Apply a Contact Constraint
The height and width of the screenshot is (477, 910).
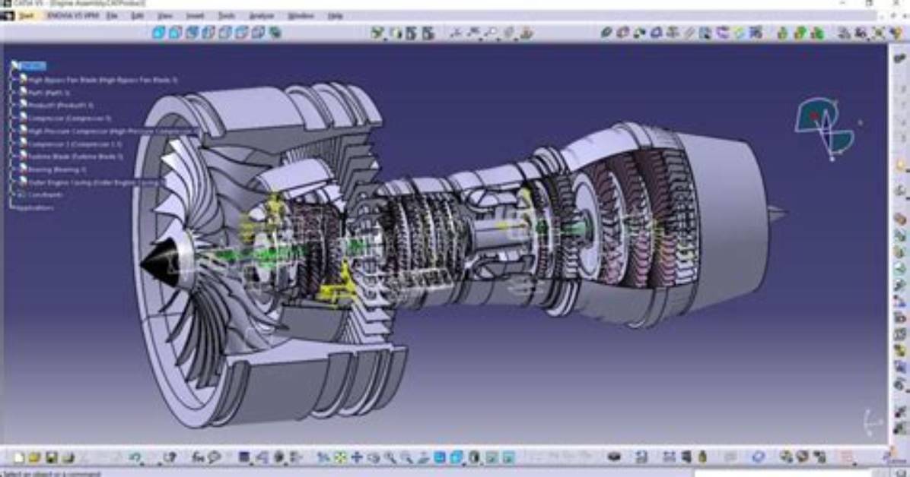point(623,33)
